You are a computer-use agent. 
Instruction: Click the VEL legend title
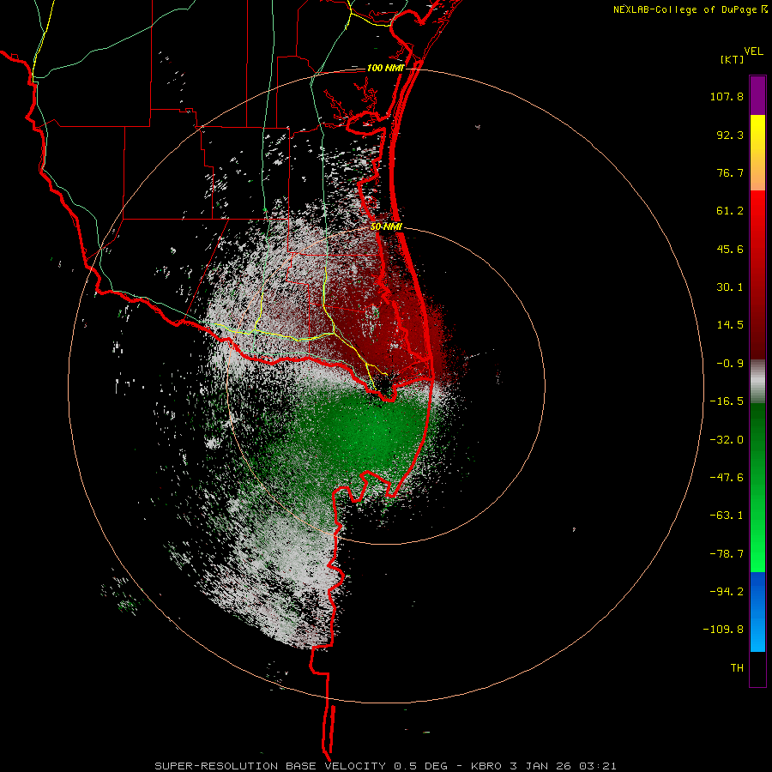(x=754, y=51)
